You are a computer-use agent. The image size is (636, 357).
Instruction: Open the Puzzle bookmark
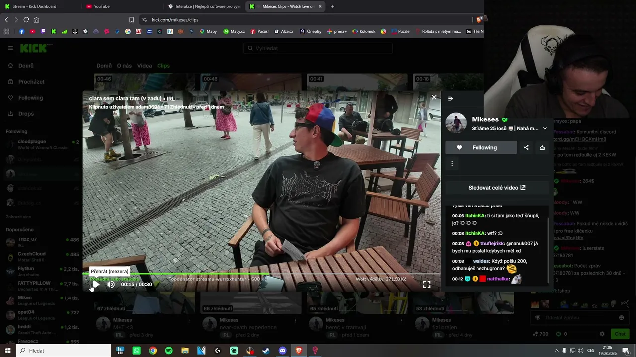point(400,31)
